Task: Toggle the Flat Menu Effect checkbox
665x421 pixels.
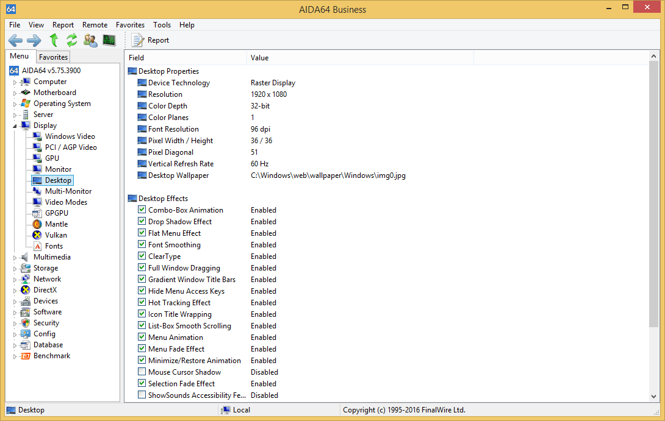Action: coord(142,233)
